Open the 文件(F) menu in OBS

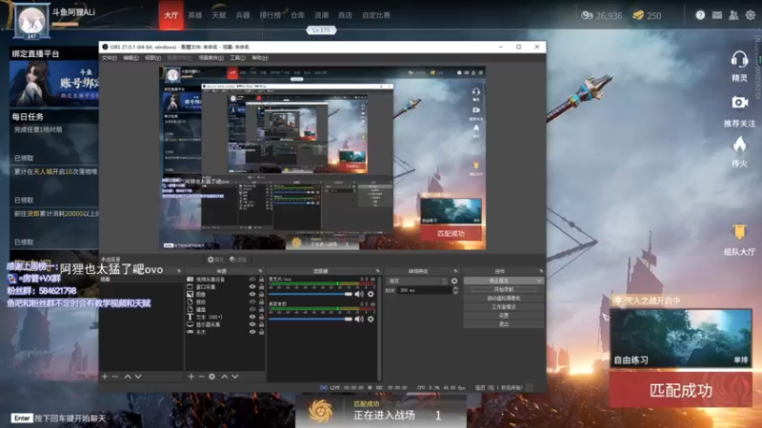pyautogui.click(x=109, y=58)
